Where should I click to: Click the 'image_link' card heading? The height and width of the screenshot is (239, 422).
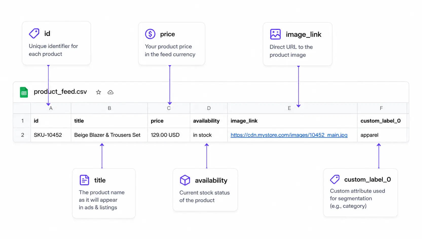pyautogui.click(x=304, y=34)
